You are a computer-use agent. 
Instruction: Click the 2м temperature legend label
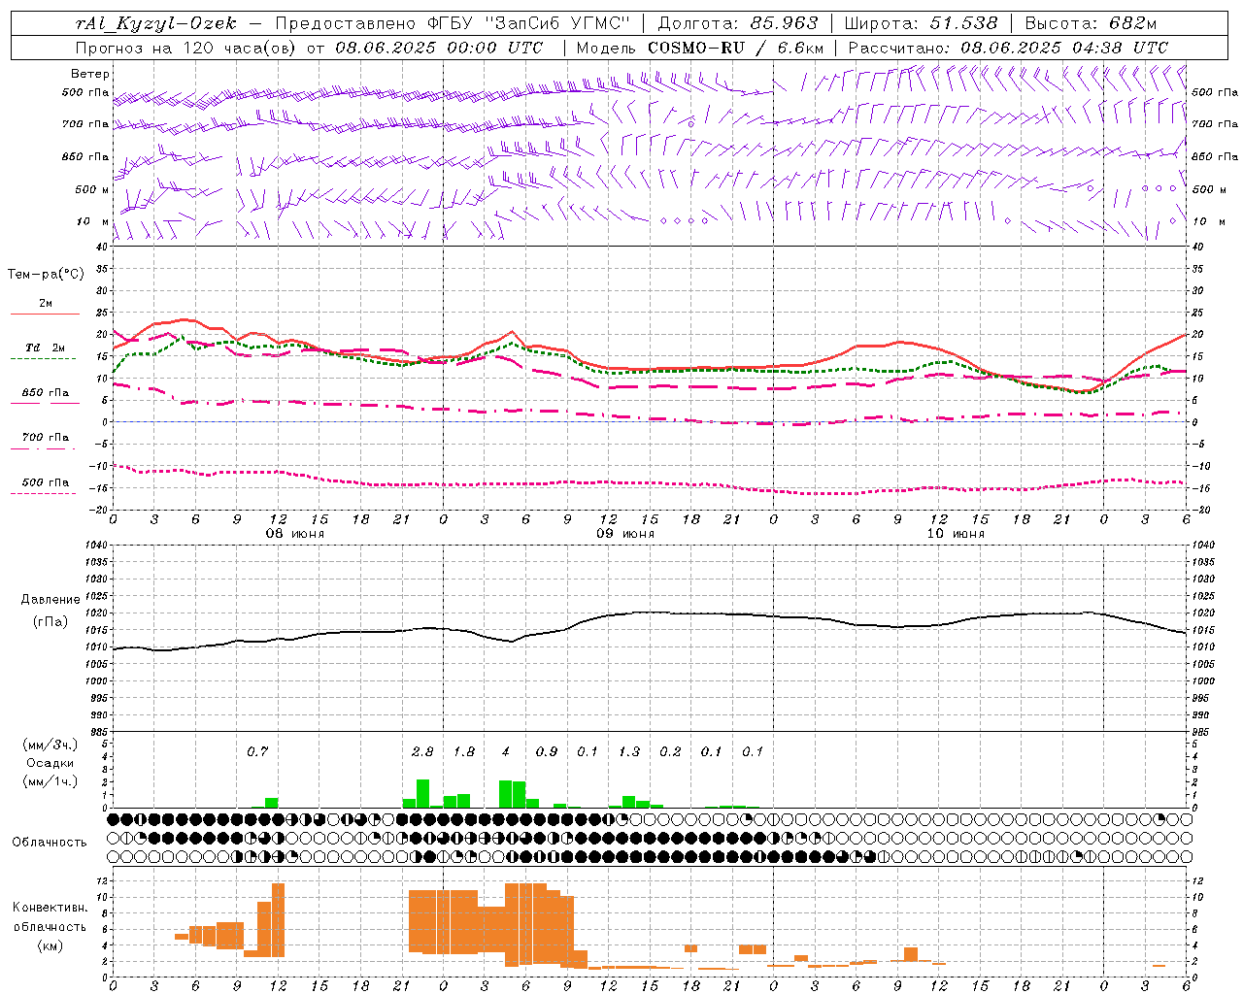46,303
